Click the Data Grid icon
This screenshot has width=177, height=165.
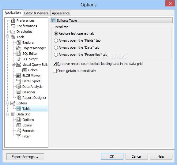click(x=13, y=114)
